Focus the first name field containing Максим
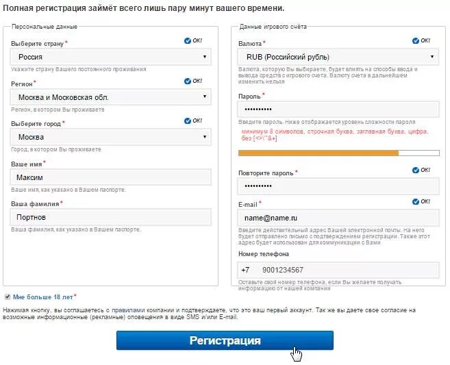450x365 pixels. pos(110,177)
